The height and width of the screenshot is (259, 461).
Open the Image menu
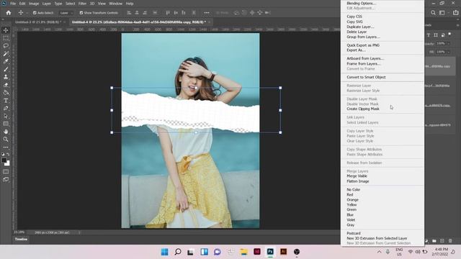(34, 4)
